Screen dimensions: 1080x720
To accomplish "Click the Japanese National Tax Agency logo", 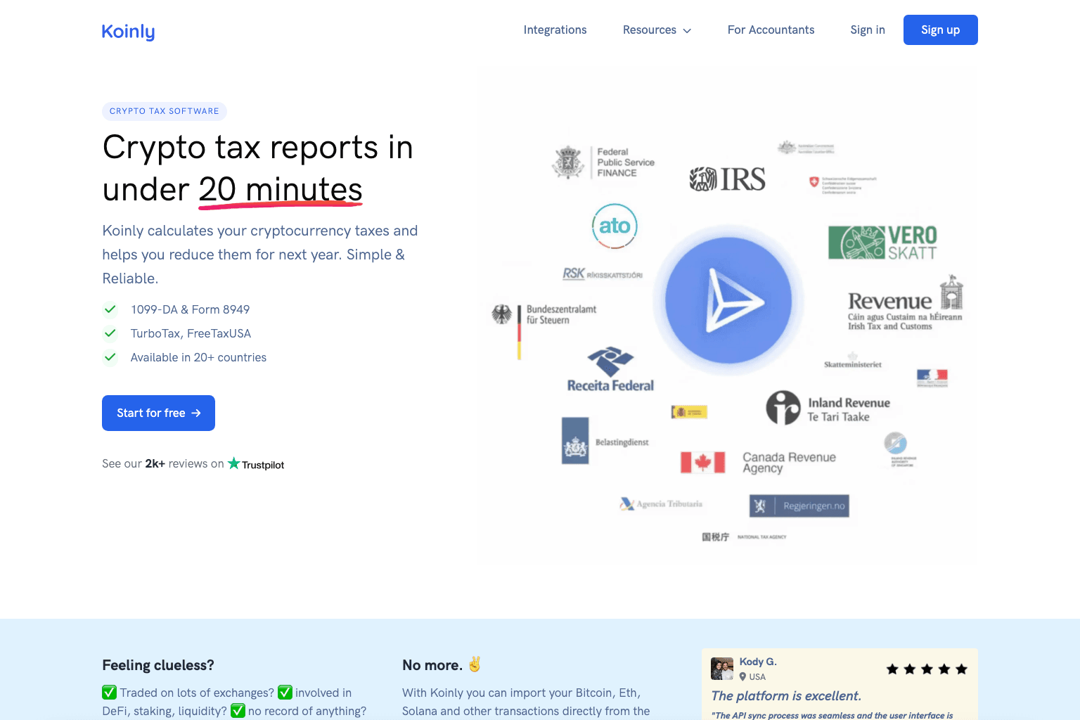I will point(744,537).
